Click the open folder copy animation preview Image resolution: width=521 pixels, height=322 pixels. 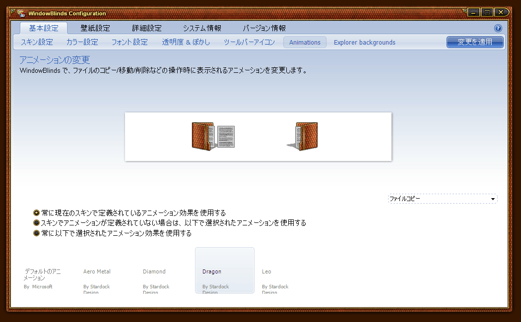(213, 136)
